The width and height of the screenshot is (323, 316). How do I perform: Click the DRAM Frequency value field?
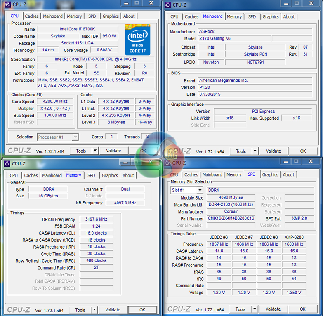(x=96, y=219)
